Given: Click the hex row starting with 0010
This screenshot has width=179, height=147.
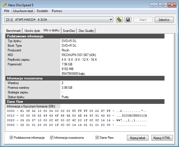Looking at the screenshot, I should click(x=77, y=116).
